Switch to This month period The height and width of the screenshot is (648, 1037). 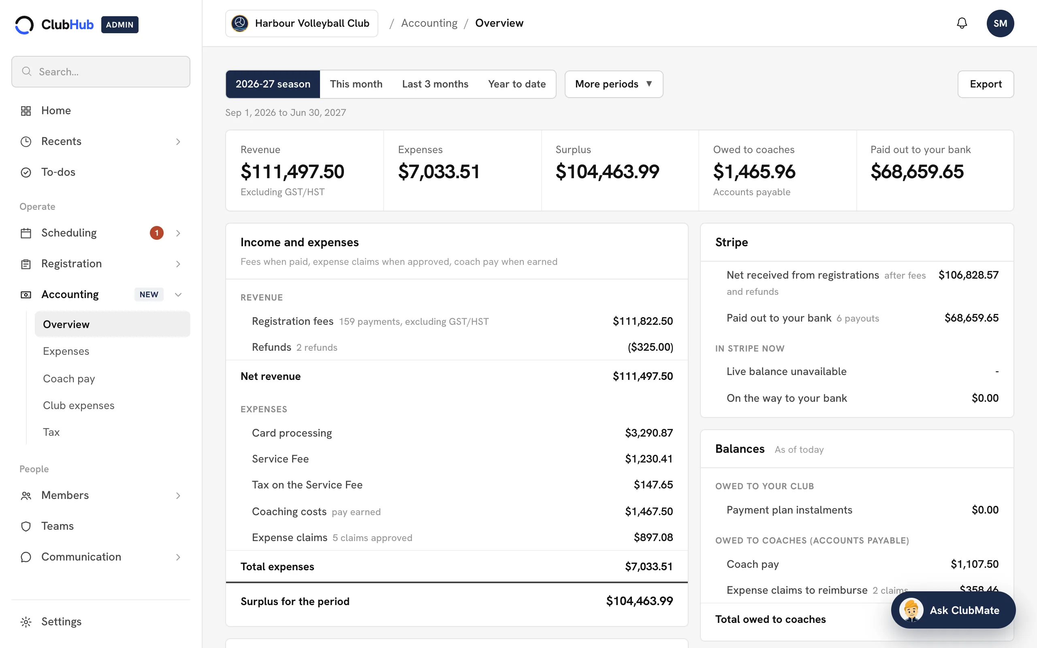(x=356, y=84)
